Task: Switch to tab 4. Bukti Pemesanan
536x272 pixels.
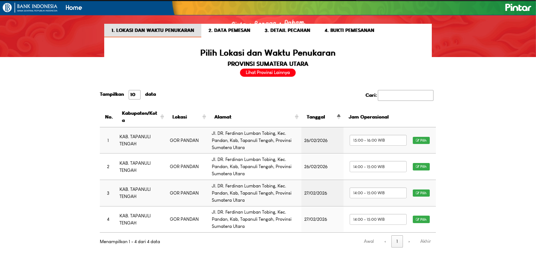Action: coord(349,30)
